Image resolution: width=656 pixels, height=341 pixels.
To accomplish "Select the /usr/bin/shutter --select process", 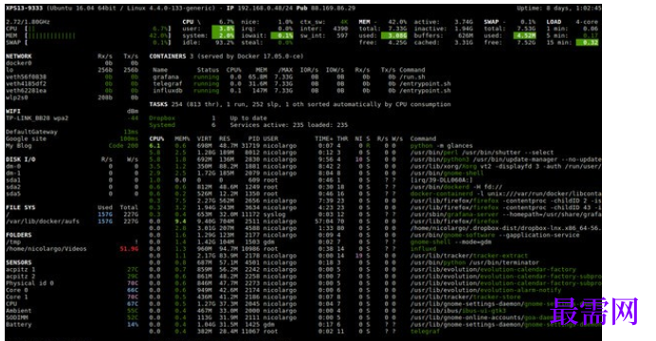I will [482, 153].
